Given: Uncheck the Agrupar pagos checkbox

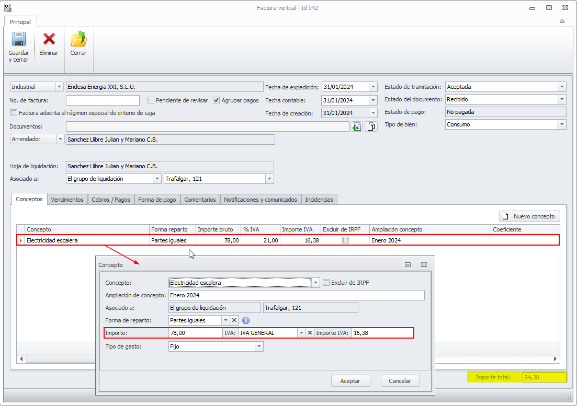Looking at the screenshot, I should pyautogui.click(x=217, y=100).
